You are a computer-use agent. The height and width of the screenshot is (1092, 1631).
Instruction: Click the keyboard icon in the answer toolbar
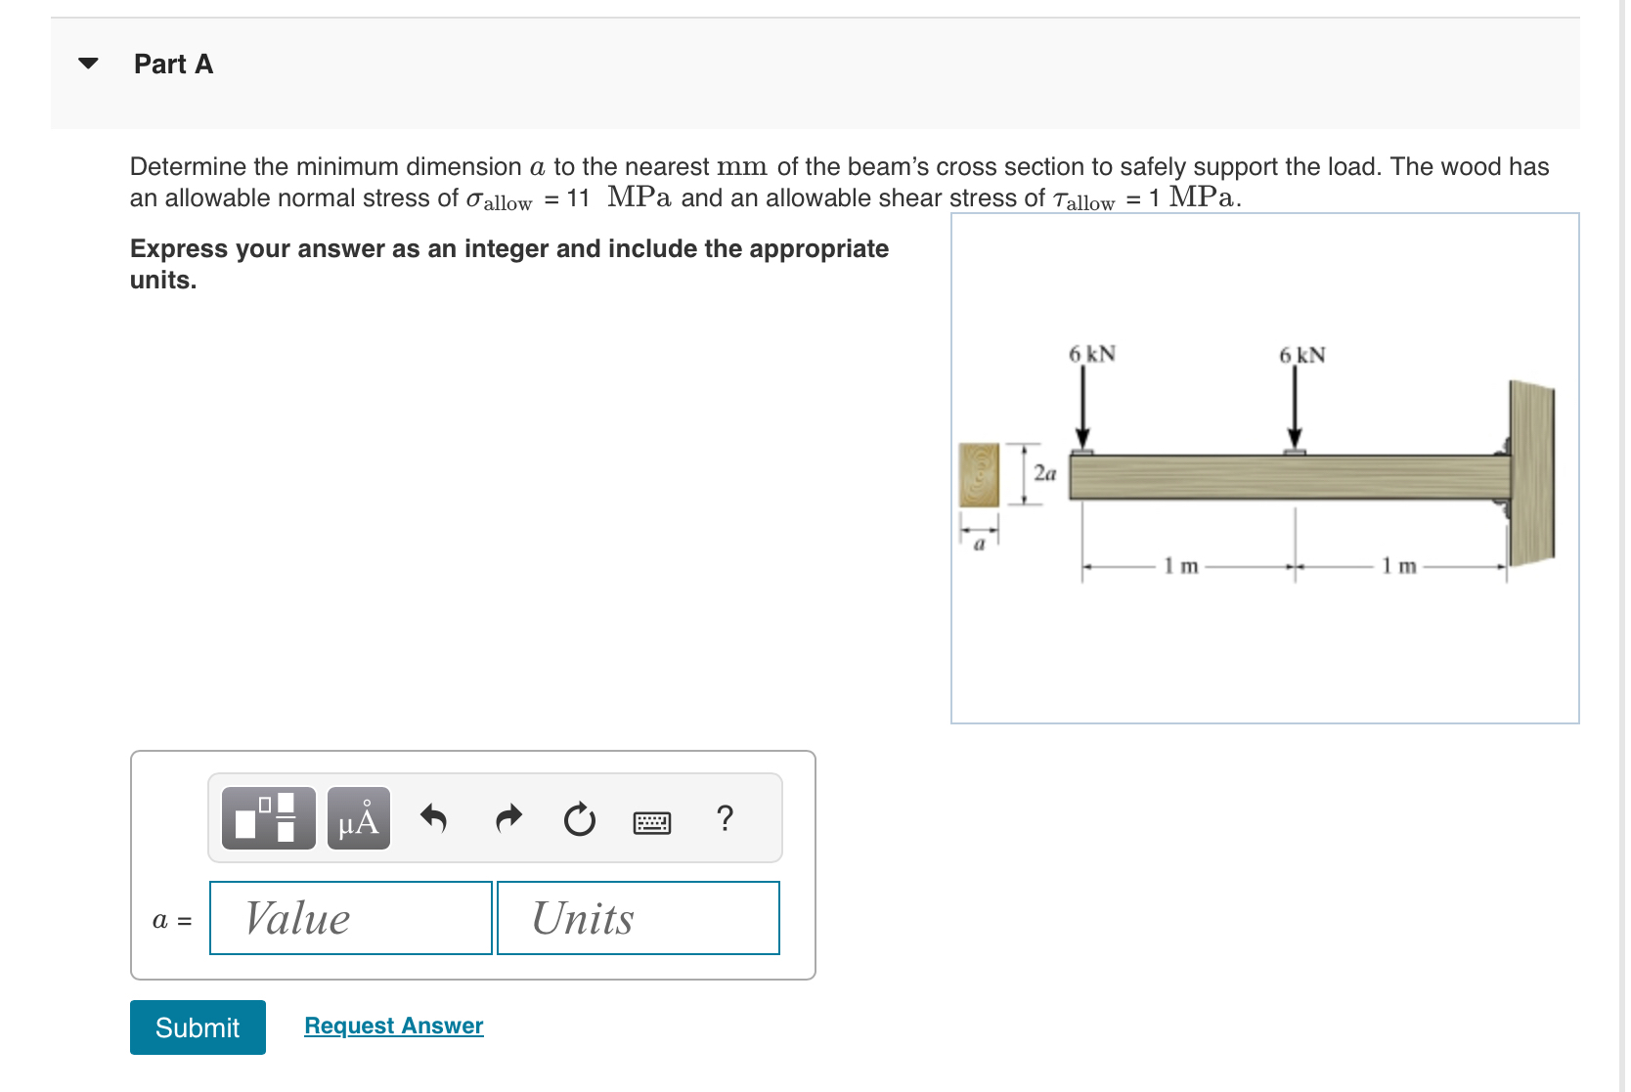(652, 822)
